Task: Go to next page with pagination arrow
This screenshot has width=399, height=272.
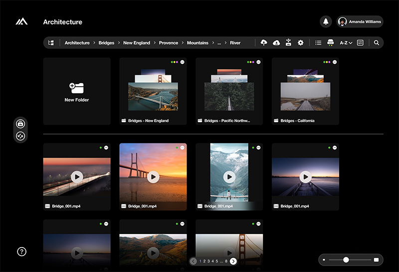Action: [233, 261]
